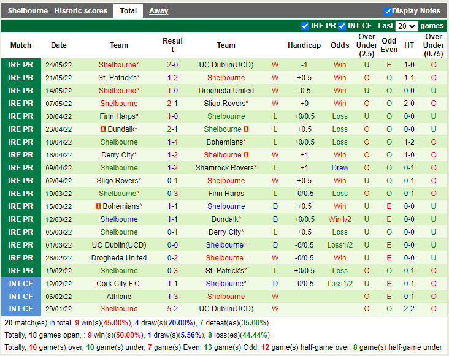Uncheck the IRE PR league filter
449x356 pixels.
pos(305,26)
